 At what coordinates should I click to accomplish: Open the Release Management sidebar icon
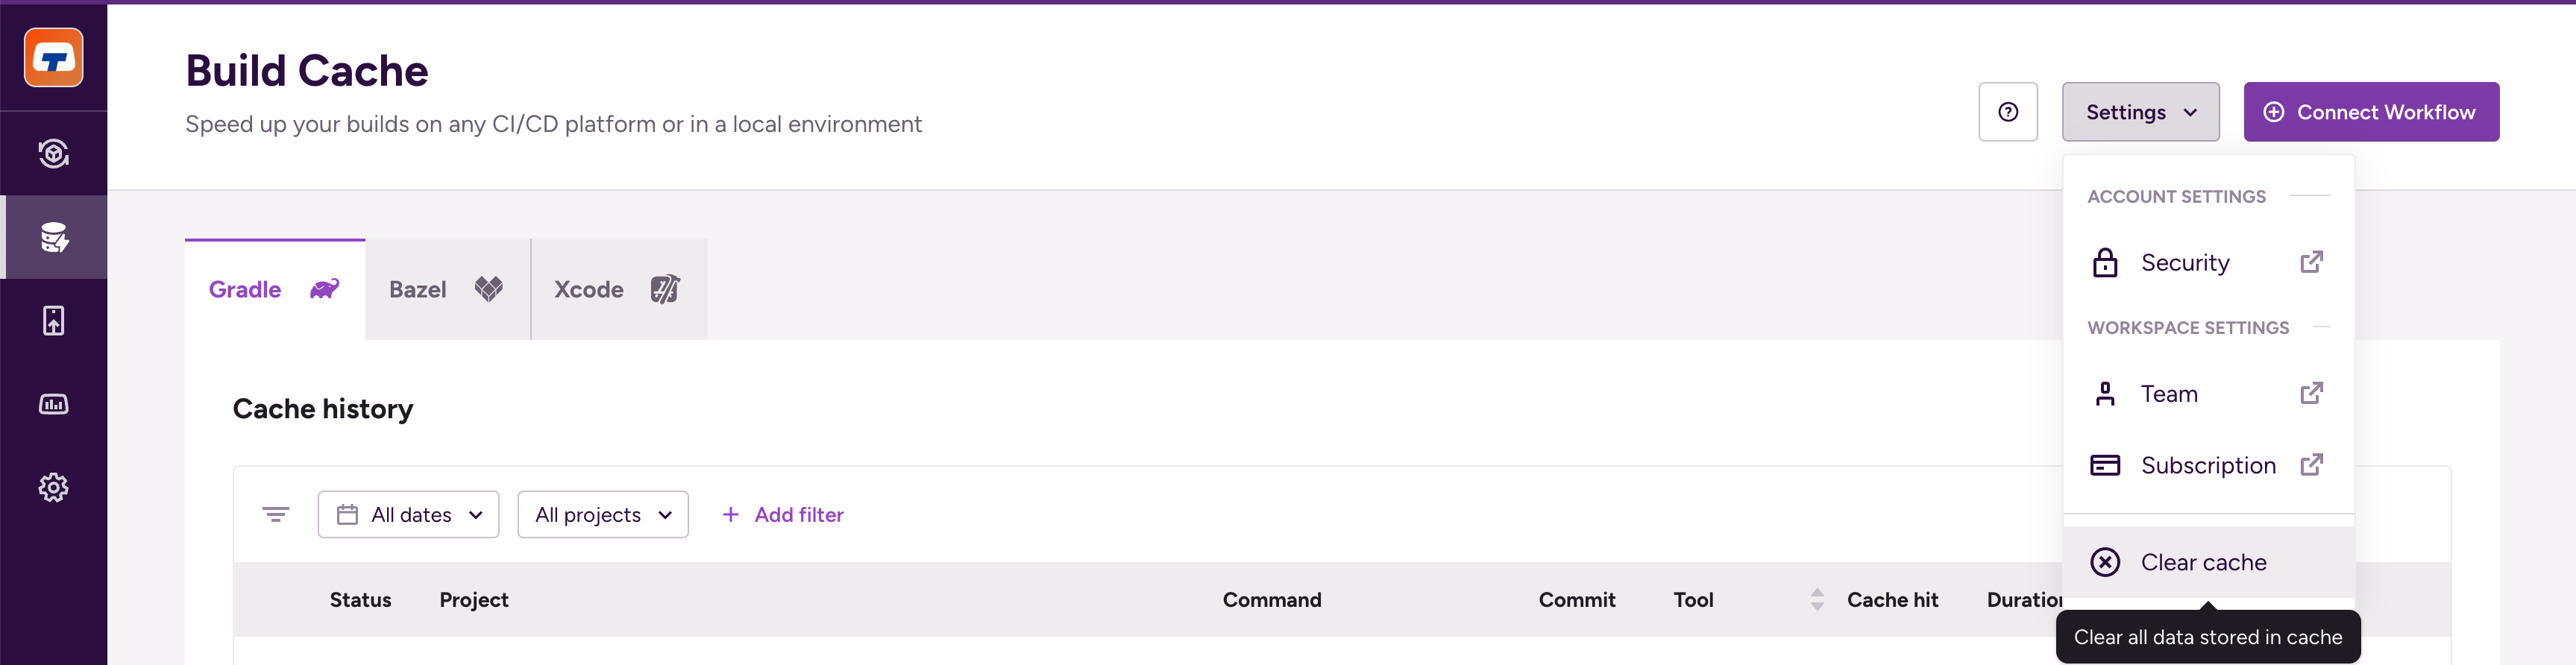point(54,321)
